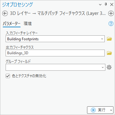Expand 入力フィーチャ レイヤー dropdown arrow
Image resolution: width=115 pixels, height=115 pixels.
click(102, 39)
